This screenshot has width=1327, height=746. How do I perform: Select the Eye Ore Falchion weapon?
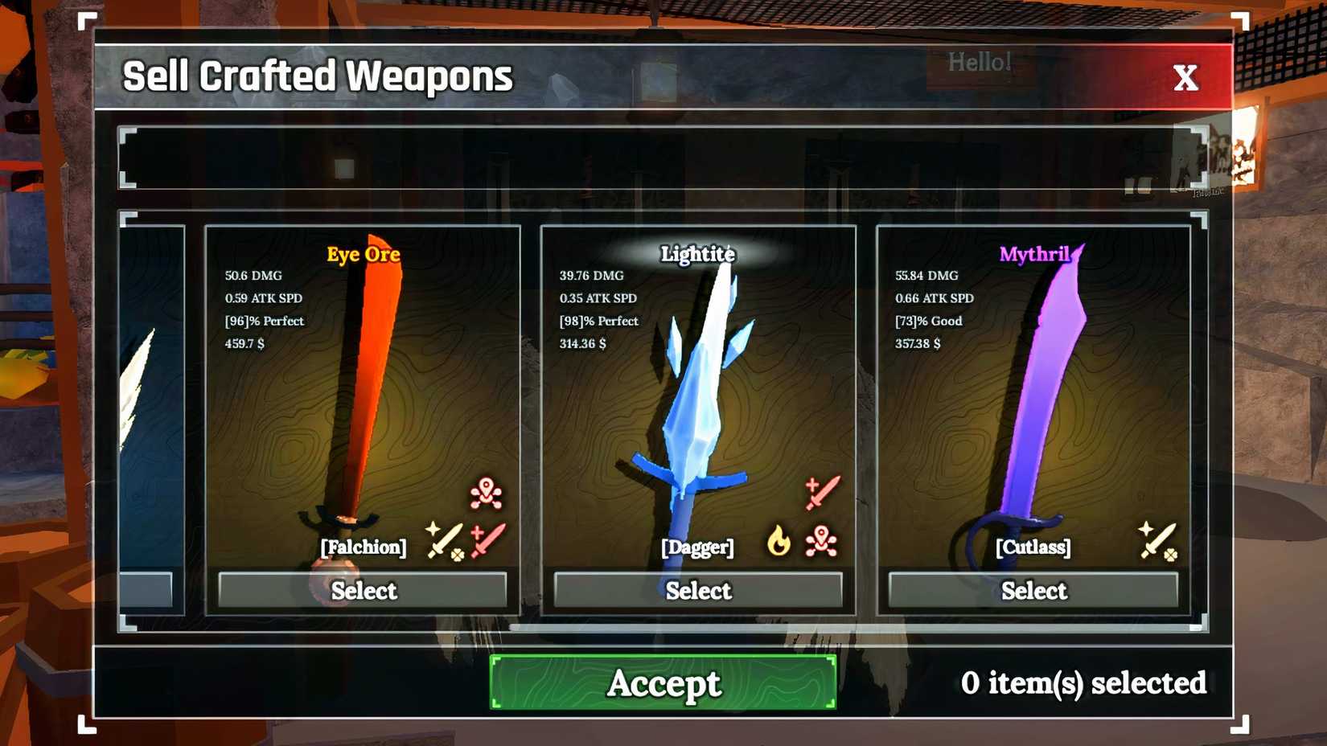point(363,591)
